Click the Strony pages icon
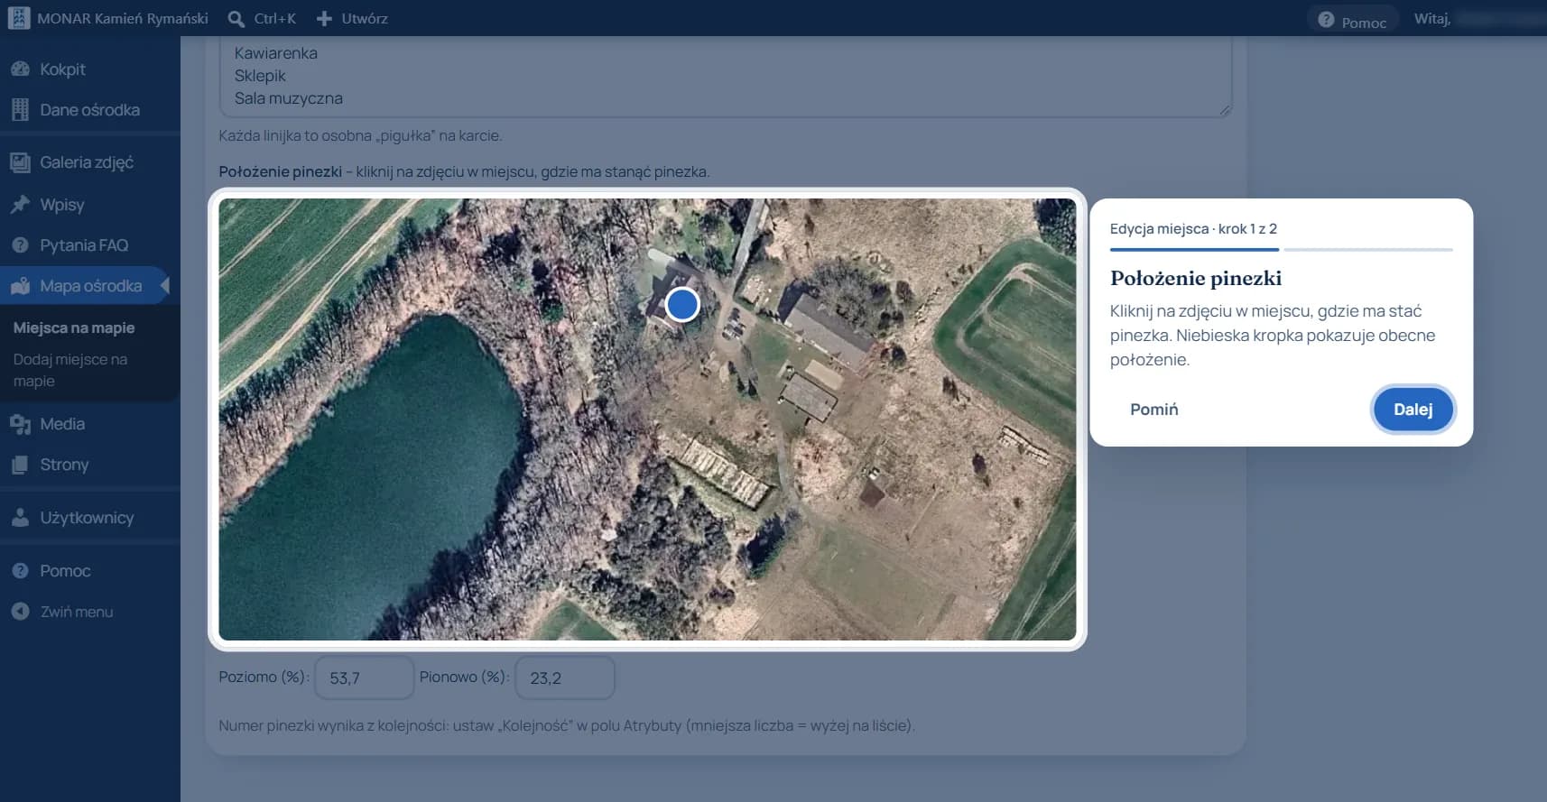The height and width of the screenshot is (802, 1547). pos(20,465)
